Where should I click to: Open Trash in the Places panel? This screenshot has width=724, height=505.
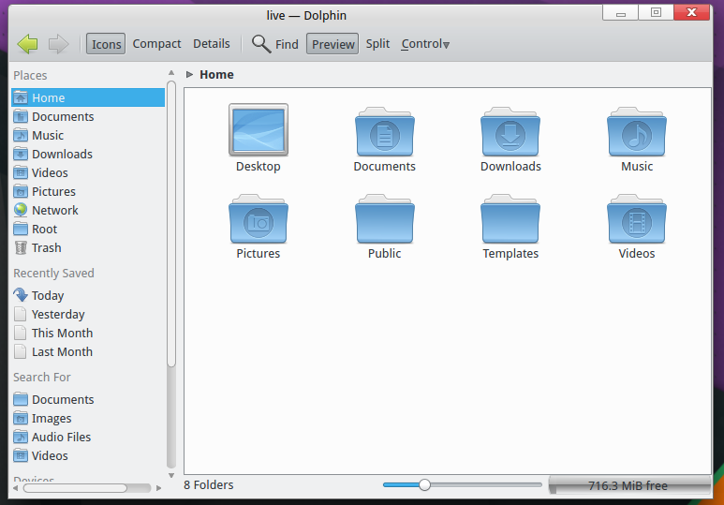coord(46,248)
